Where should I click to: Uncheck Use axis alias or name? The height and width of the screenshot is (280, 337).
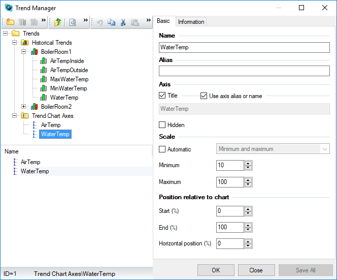point(204,96)
